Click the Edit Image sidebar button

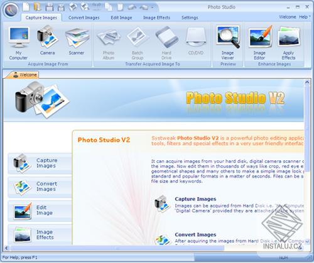pyautogui.click(x=40, y=211)
